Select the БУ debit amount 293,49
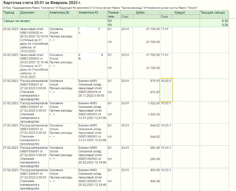 (154, 148)
